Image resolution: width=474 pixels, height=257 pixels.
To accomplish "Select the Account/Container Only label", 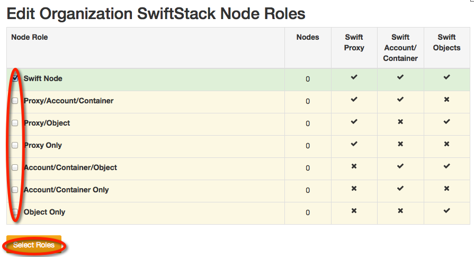I will tap(66, 190).
